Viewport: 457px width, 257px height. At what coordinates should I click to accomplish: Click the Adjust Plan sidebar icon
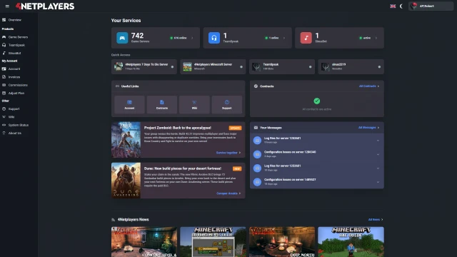(x=4, y=94)
